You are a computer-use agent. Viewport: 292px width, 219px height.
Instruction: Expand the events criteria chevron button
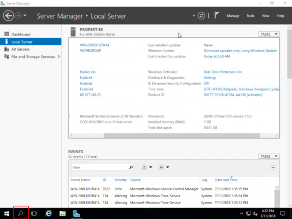tap(273, 167)
